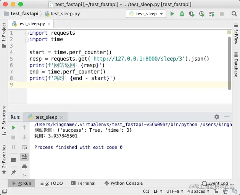Click the inspection status indicator in the editor
This screenshot has height=195, width=240.
point(229,32)
